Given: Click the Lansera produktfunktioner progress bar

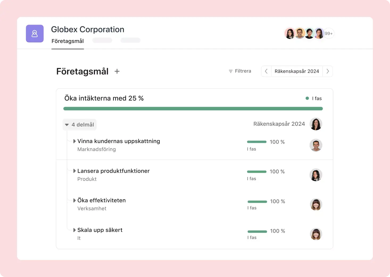Looking at the screenshot, I should click(x=257, y=172).
